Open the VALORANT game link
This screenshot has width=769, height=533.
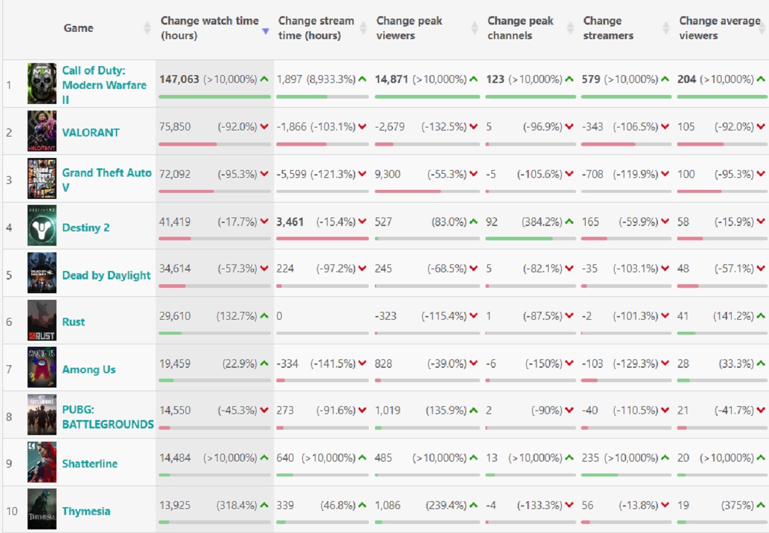[91, 133]
